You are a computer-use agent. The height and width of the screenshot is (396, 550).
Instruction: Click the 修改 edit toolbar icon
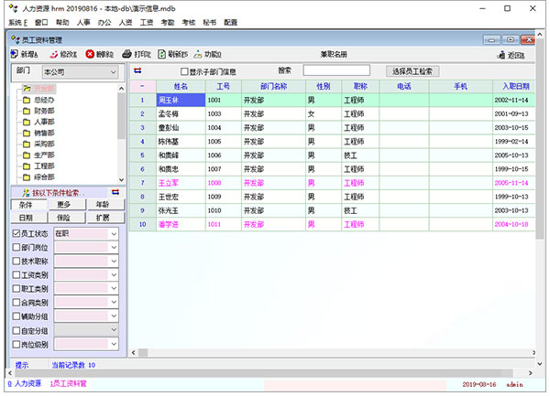pyautogui.click(x=54, y=55)
